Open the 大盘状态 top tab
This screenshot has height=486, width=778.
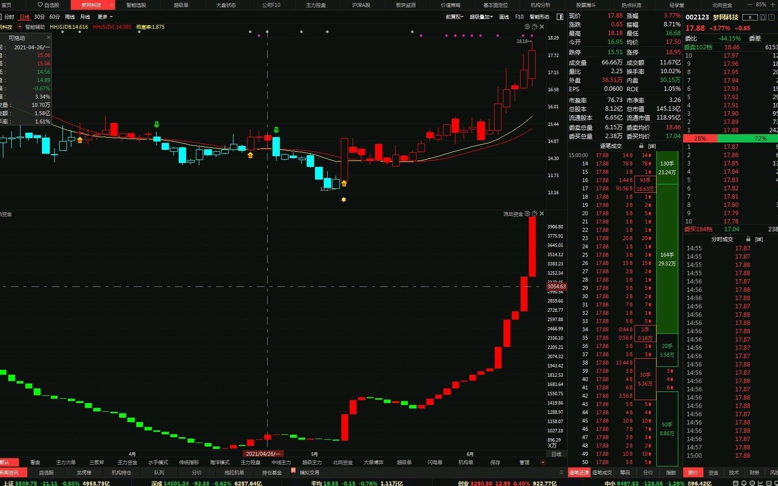(x=226, y=5)
